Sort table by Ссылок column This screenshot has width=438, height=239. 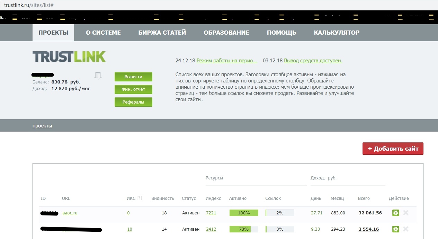(x=273, y=198)
